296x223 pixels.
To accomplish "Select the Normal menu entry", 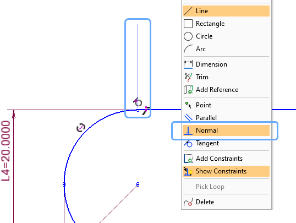I will (x=226, y=130).
